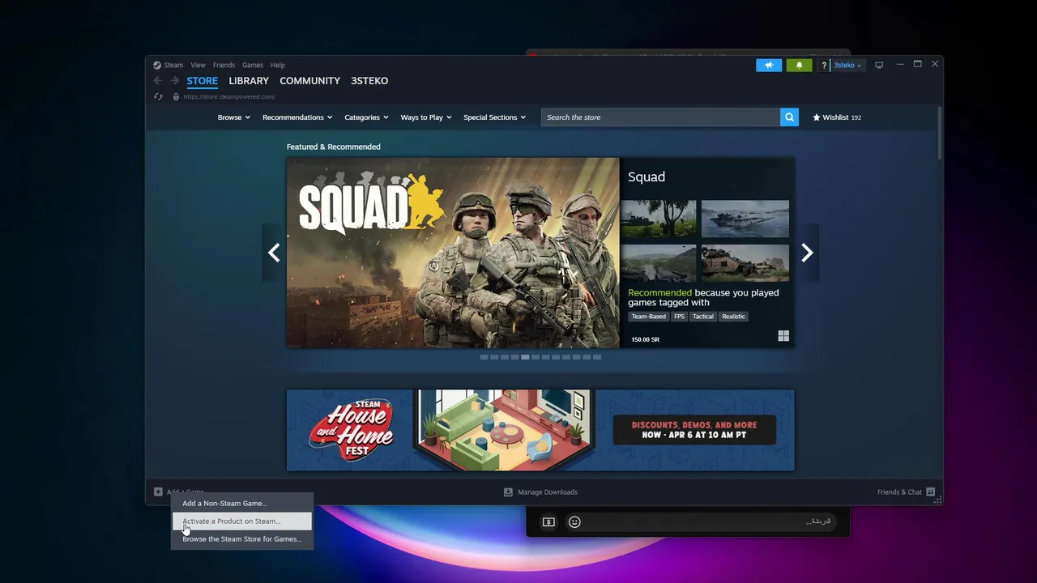Image resolution: width=1037 pixels, height=583 pixels.
Task: Open the View menu
Action: [198, 65]
